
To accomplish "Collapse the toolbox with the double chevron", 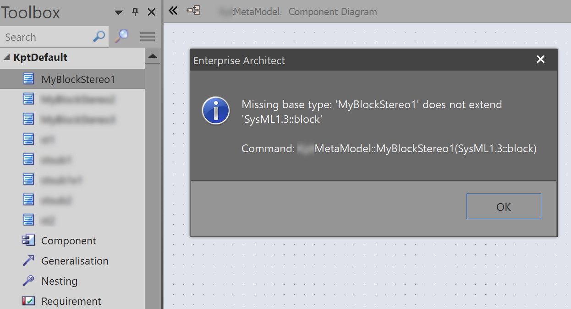I will [x=173, y=11].
